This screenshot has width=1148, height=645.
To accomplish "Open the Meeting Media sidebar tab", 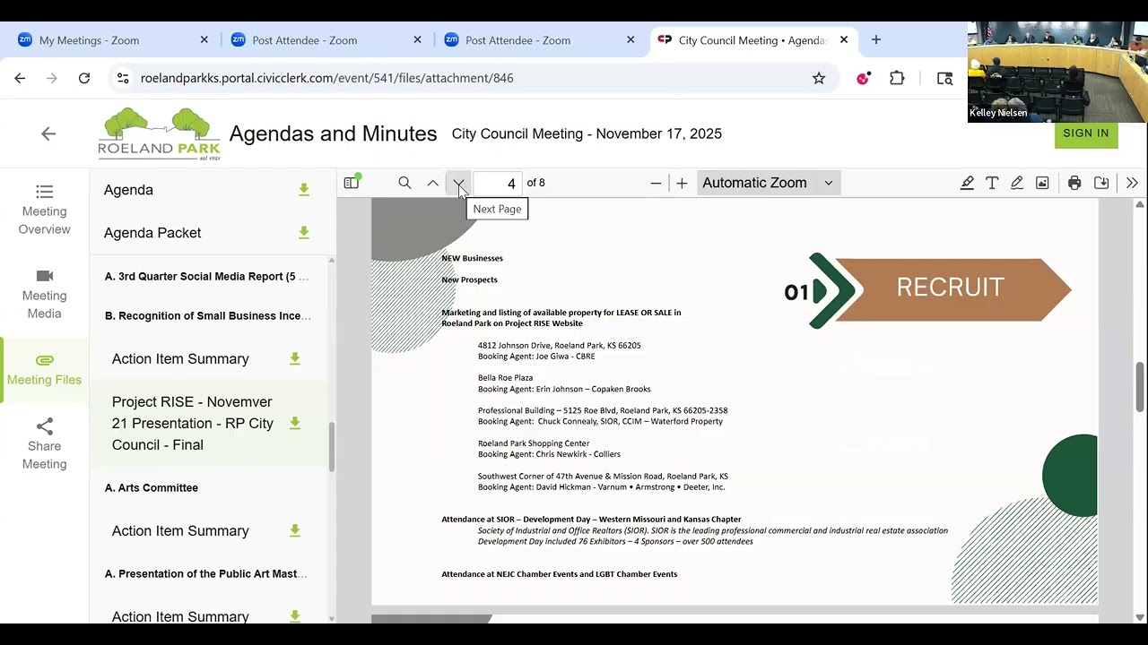I will pyautogui.click(x=45, y=294).
